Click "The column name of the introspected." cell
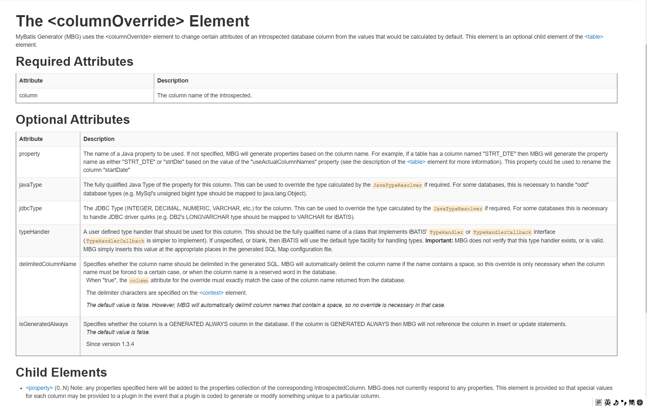This screenshot has width=647, height=406. [x=385, y=95]
